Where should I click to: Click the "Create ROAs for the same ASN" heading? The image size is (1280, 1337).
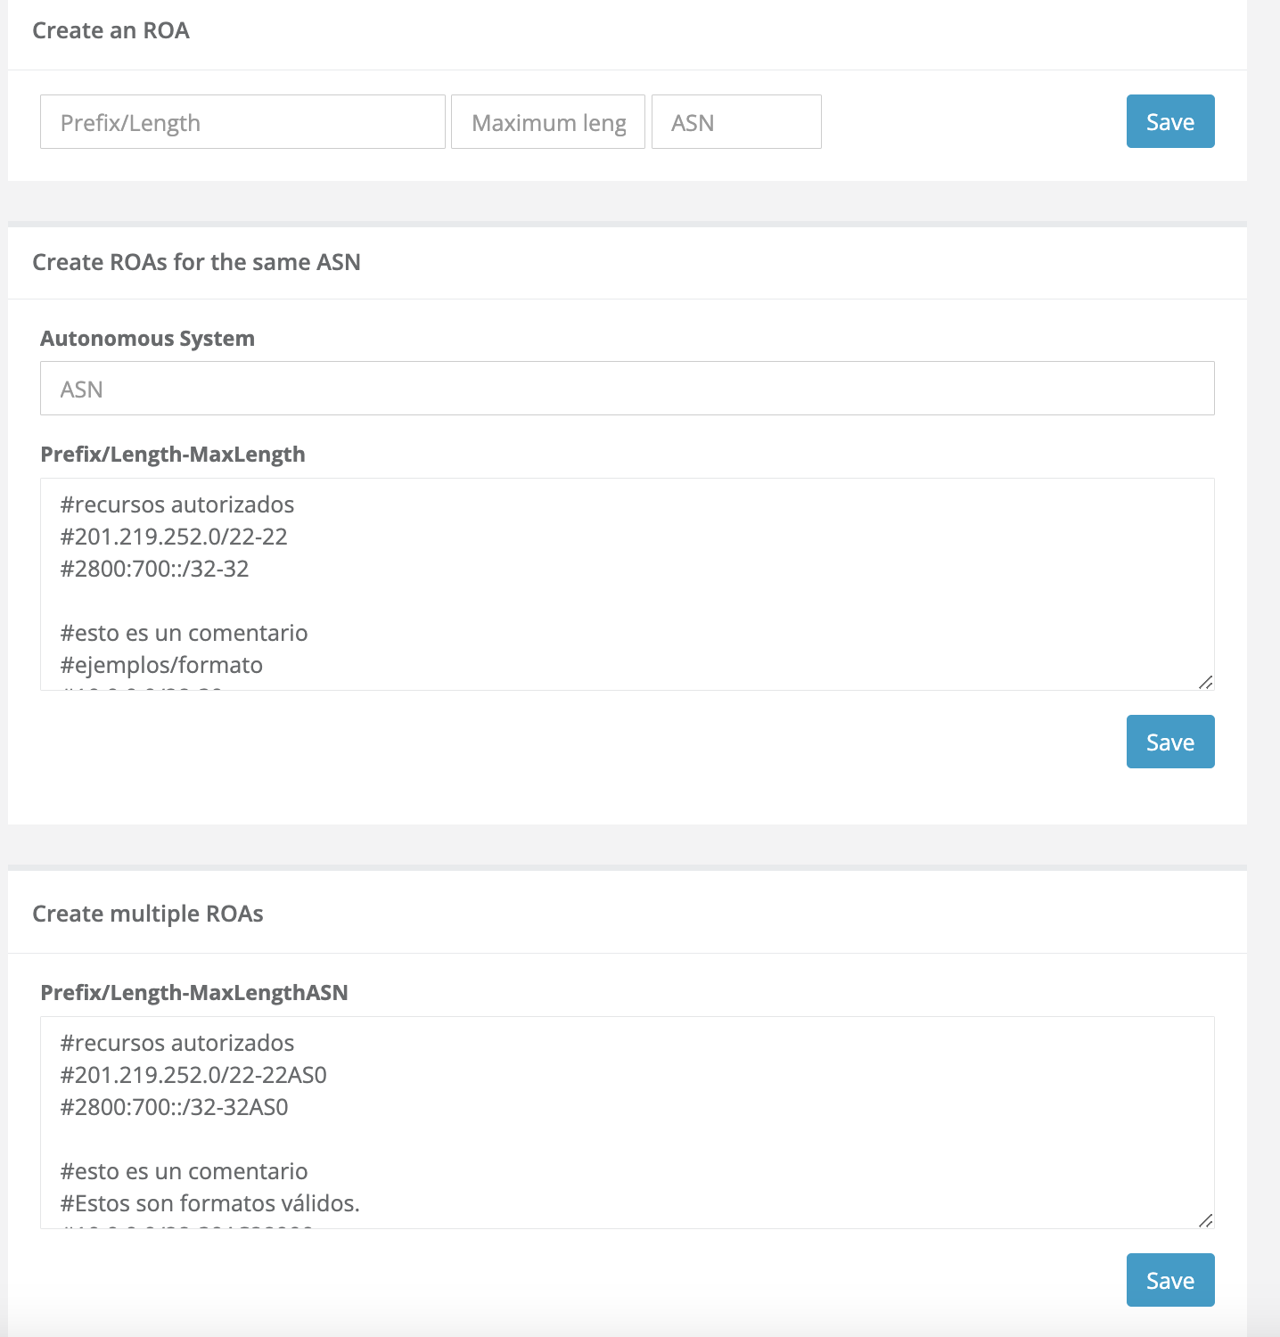click(196, 262)
